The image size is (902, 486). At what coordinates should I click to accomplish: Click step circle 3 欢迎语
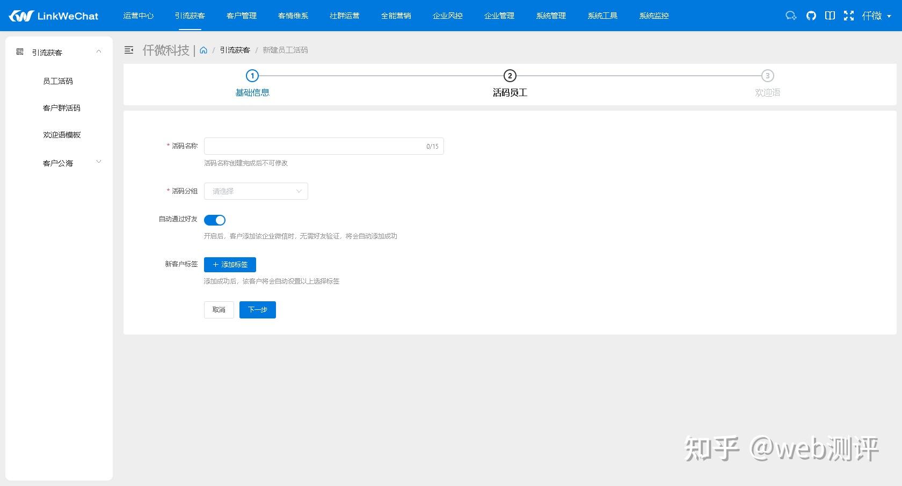(x=767, y=76)
